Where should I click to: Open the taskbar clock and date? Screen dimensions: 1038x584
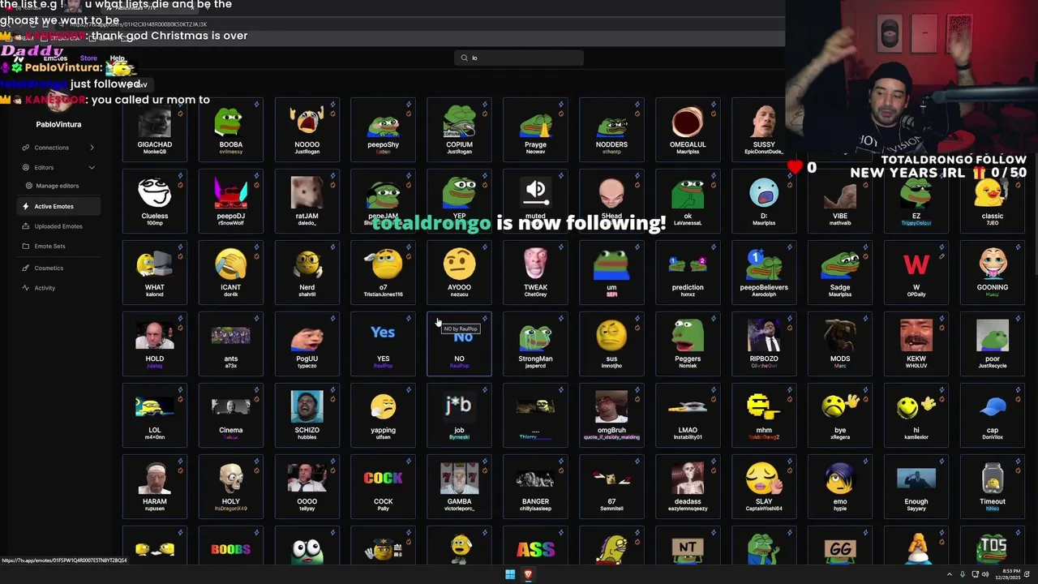[1008, 574]
